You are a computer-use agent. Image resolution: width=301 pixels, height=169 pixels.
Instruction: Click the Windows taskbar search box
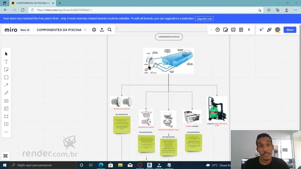click(43, 165)
